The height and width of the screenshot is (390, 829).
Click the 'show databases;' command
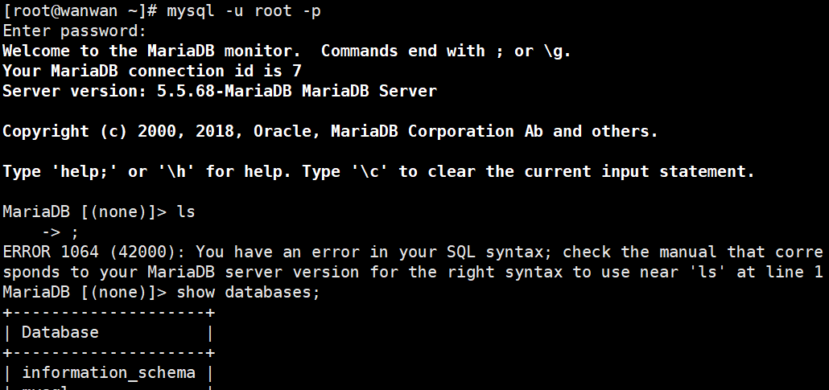pyautogui.click(x=248, y=293)
